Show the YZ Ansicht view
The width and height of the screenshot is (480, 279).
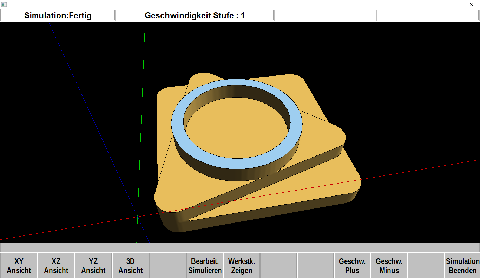click(93, 266)
